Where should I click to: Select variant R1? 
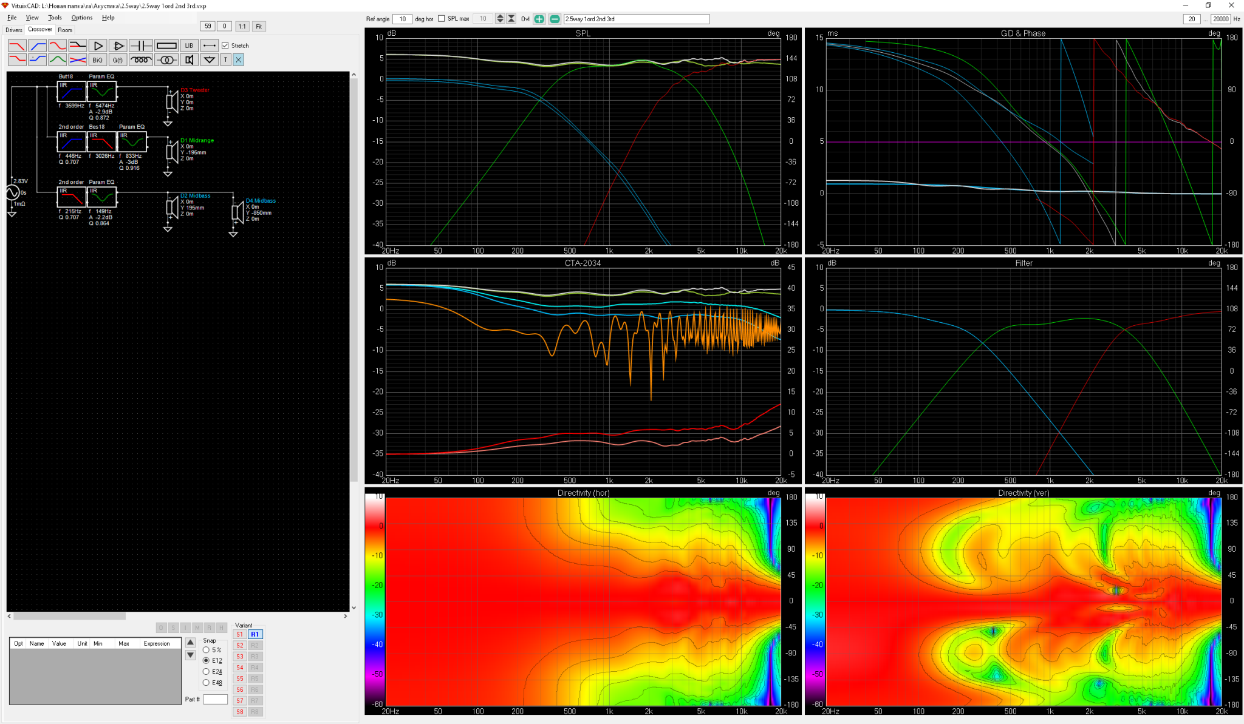point(255,634)
